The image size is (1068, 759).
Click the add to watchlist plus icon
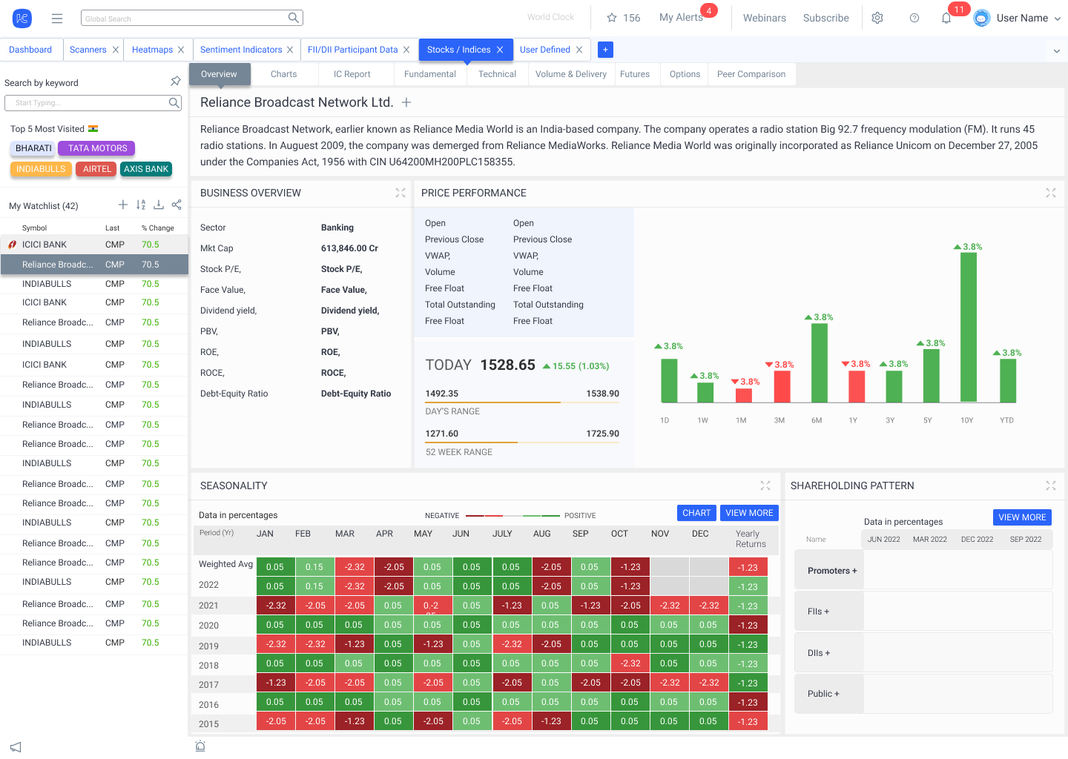(x=123, y=205)
